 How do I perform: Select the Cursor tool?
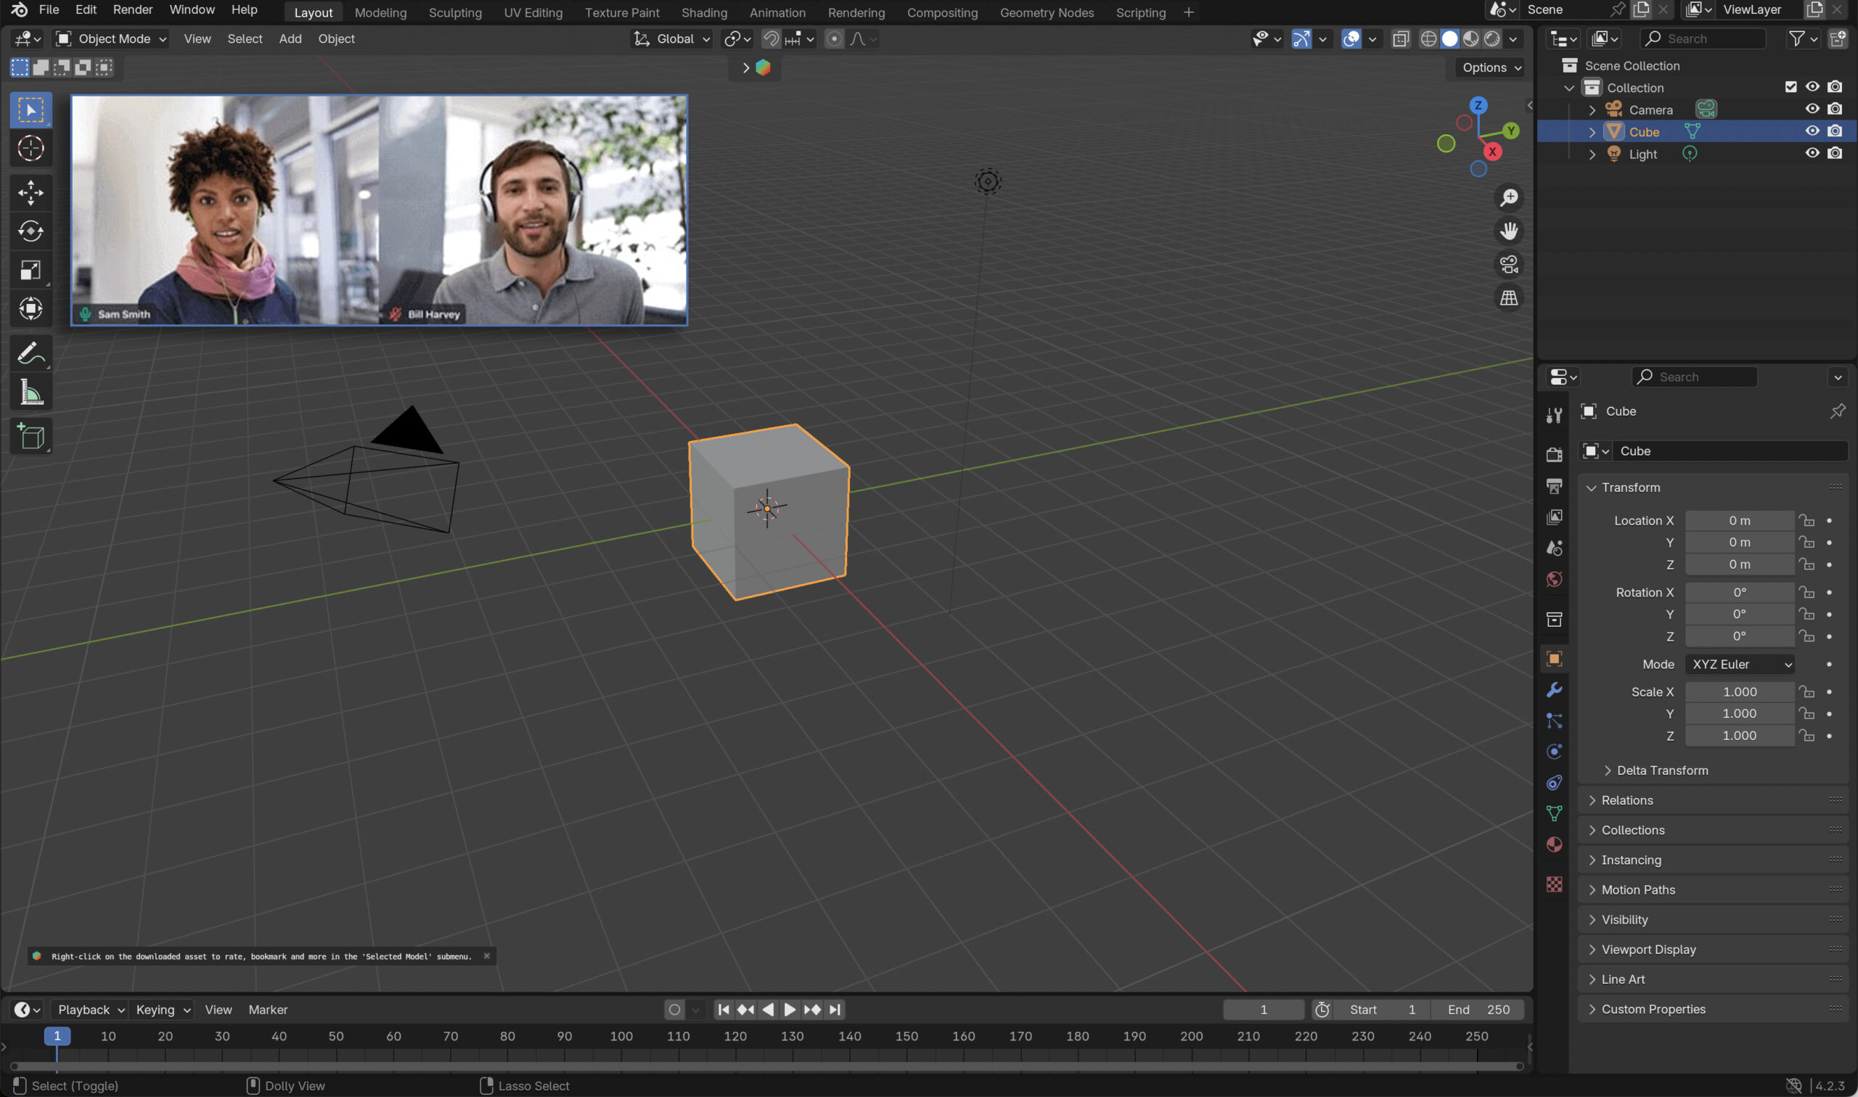tap(30, 149)
